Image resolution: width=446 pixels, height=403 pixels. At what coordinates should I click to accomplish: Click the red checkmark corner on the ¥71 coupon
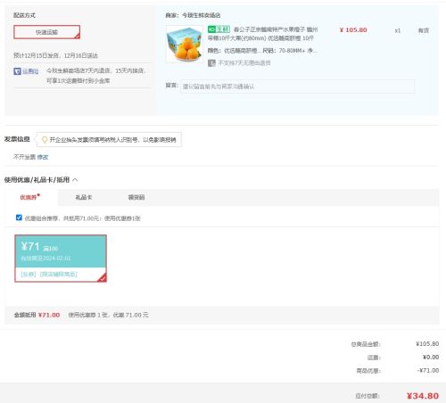103,278
